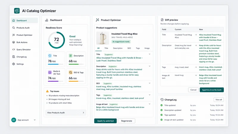Click the green check beside Image alt text updated

click(x=162, y=120)
